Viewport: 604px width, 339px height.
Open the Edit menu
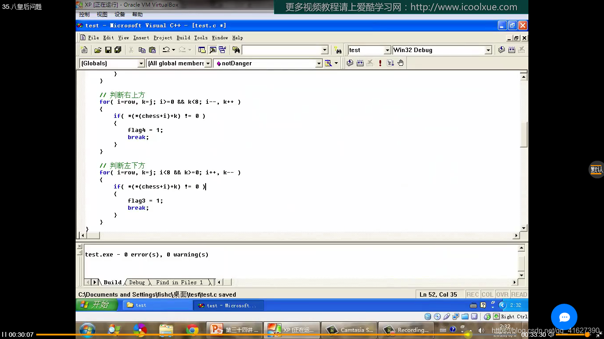108,38
